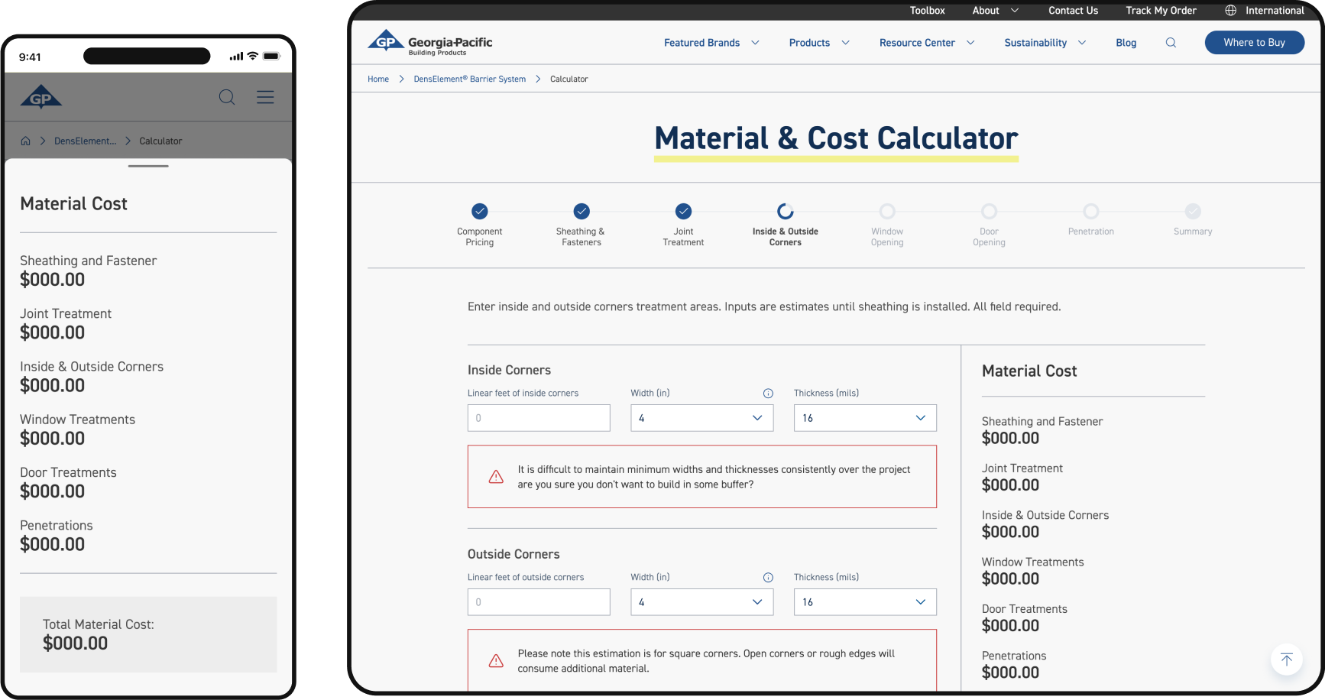Expand the About menu

(x=996, y=11)
